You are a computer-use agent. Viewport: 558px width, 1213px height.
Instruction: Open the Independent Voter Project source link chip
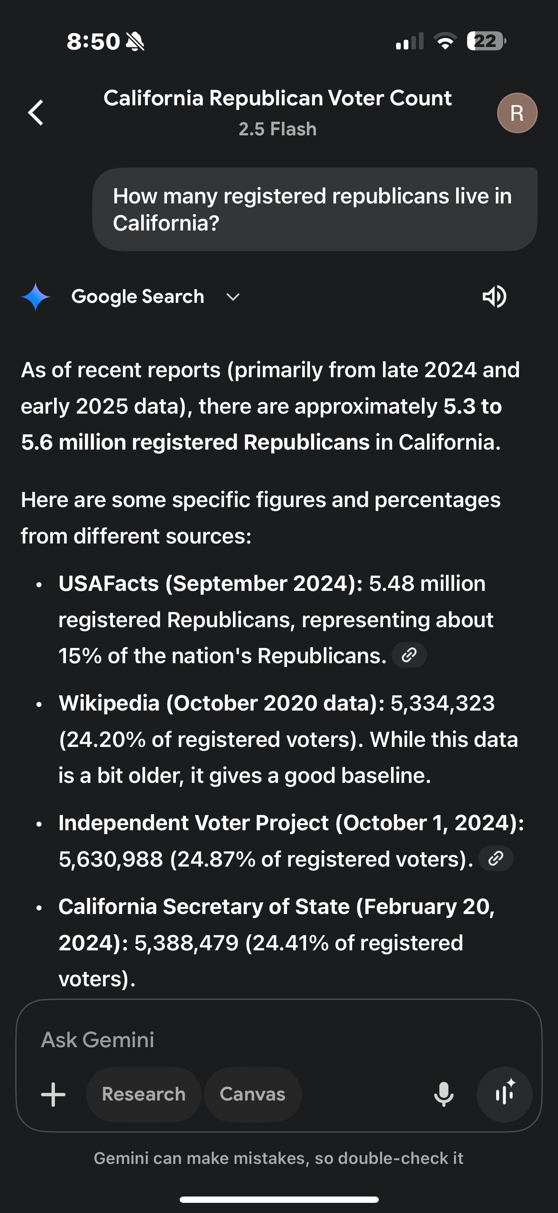point(495,859)
